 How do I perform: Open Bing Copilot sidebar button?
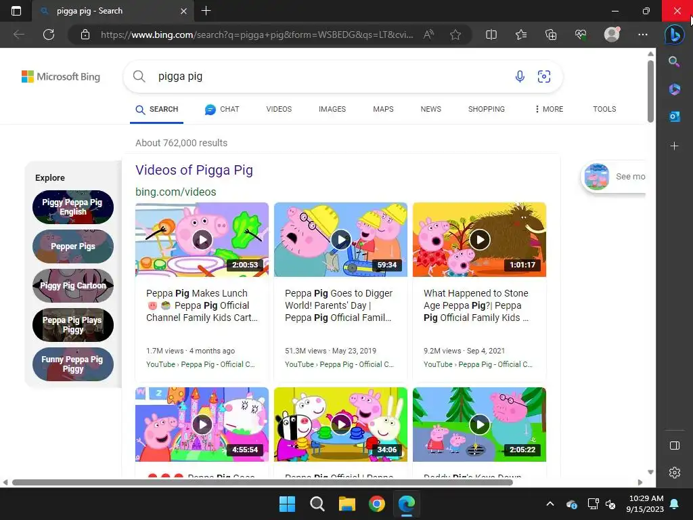pos(675,35)
